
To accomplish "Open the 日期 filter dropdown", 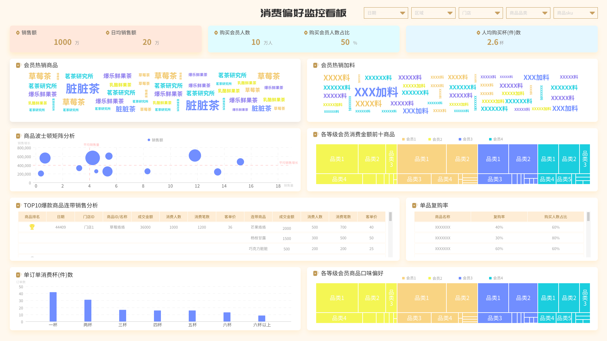I will [x=386, y=13].
